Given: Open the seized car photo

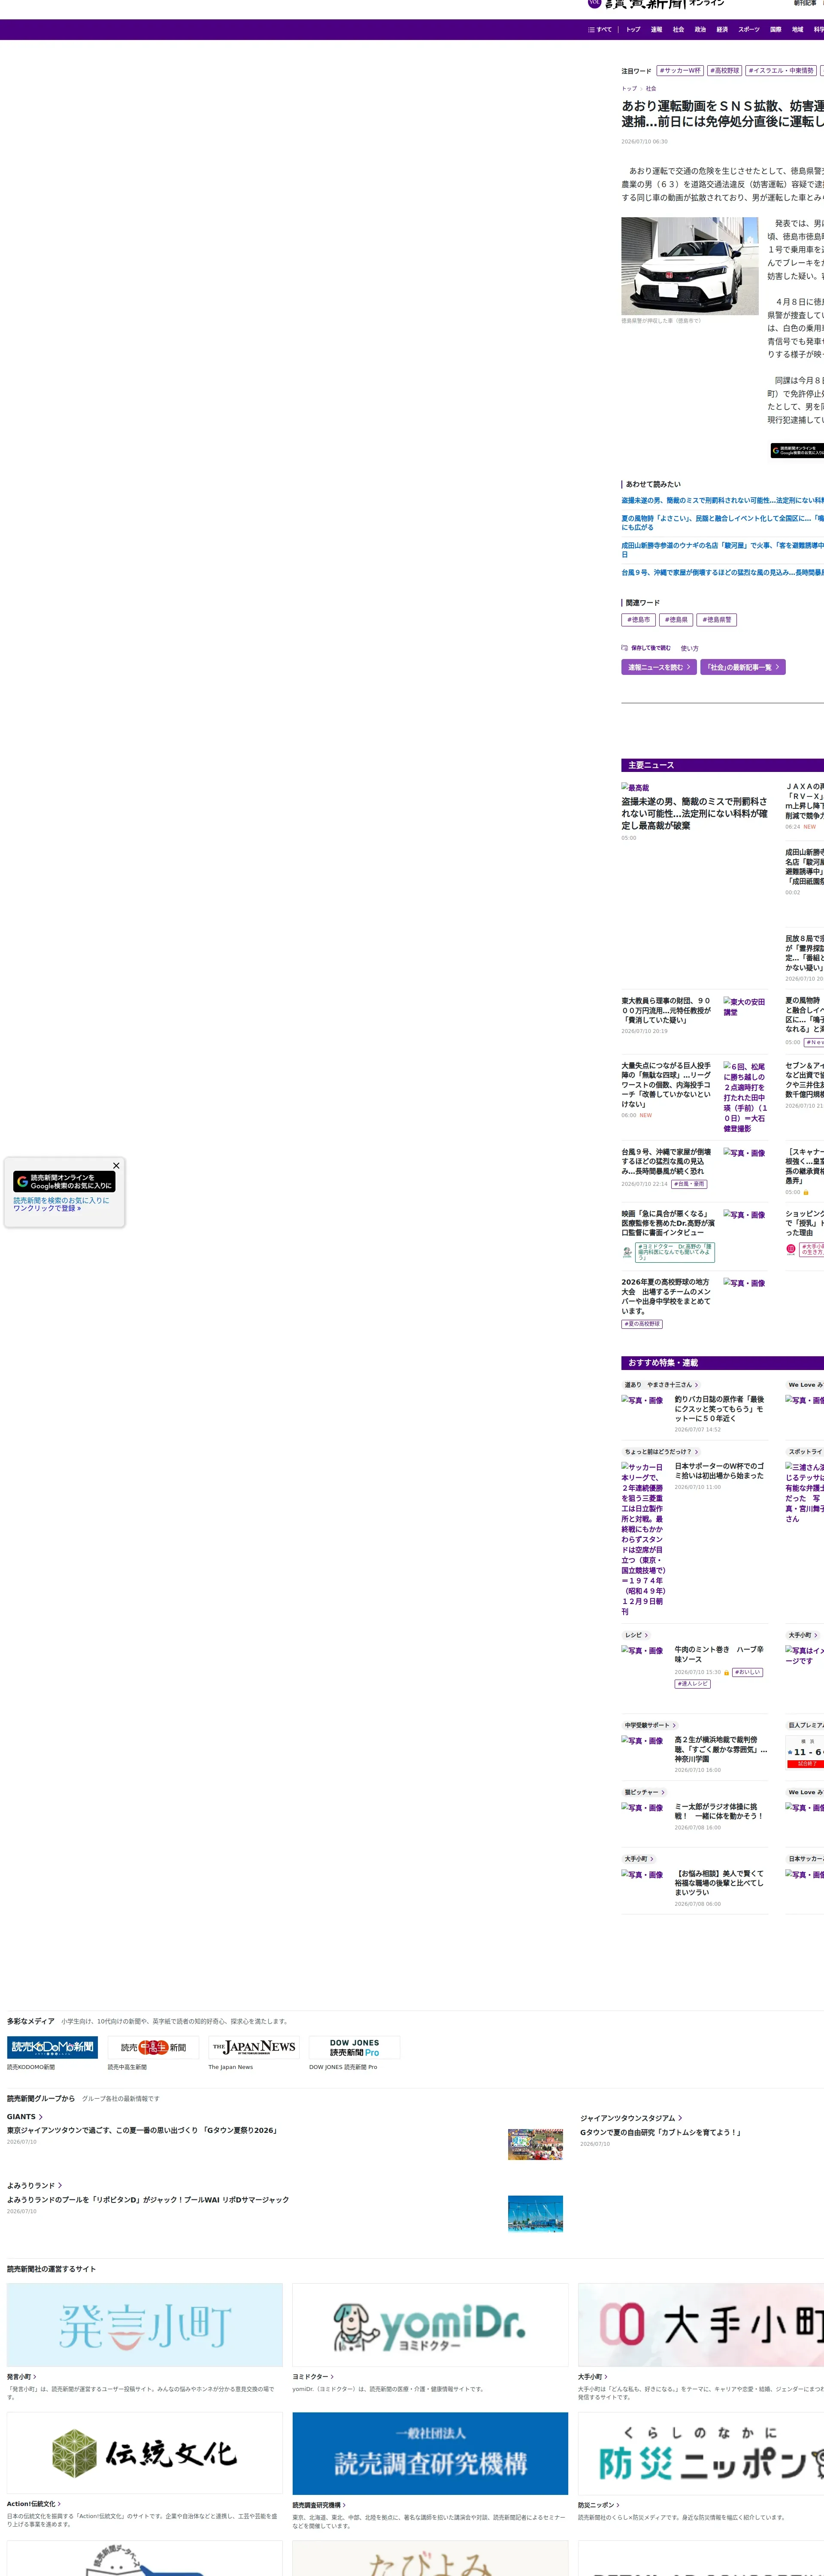Looking at the screenshot, I should click(690, 266).
